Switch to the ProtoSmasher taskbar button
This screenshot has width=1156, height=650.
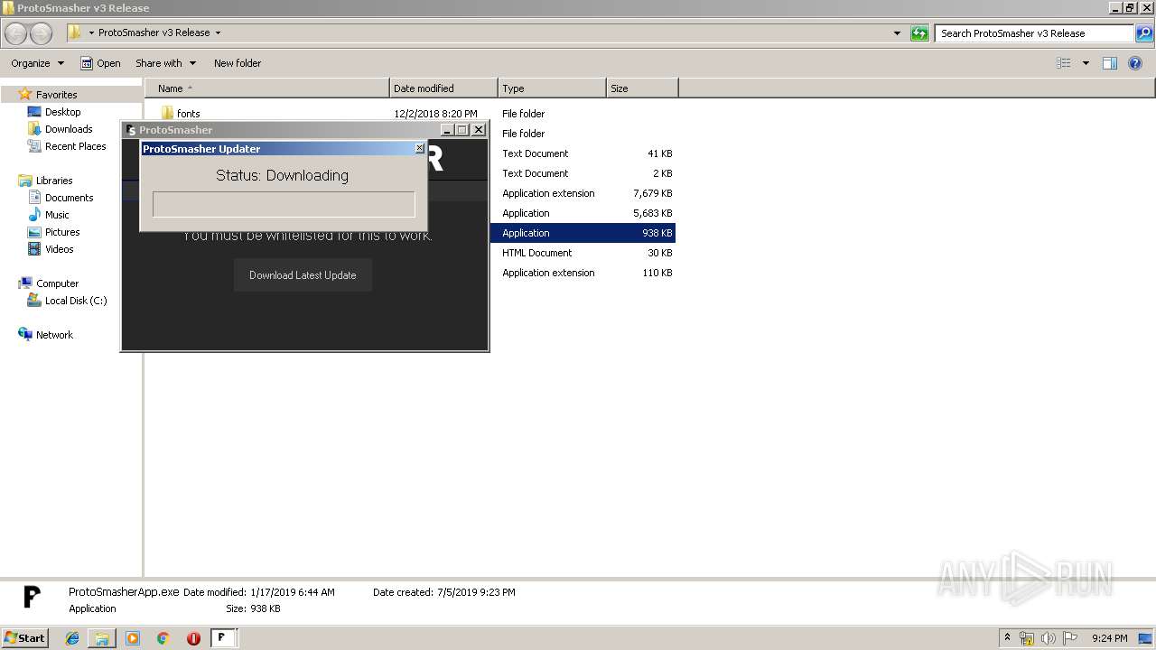pyautogui.click(x=222, y=638)
